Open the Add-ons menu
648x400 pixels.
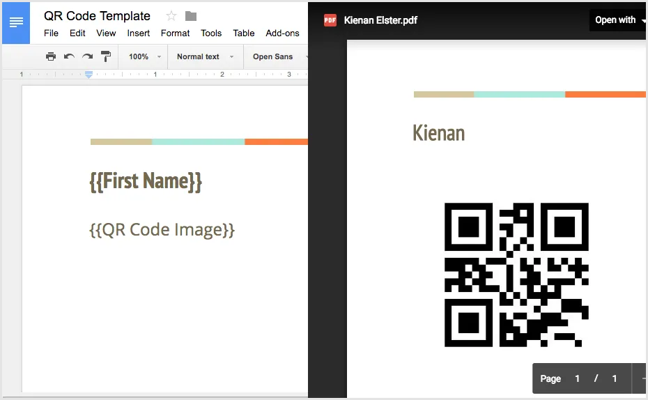[283, 33]
